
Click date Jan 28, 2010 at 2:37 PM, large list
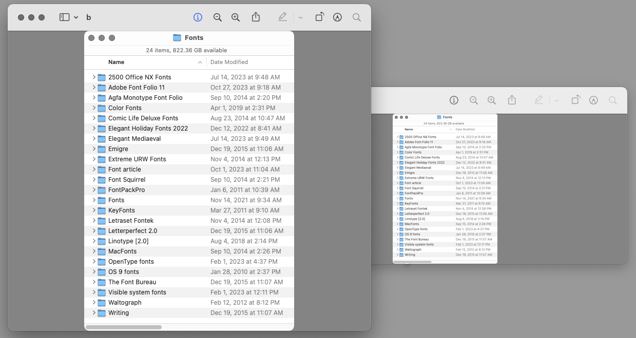coord(245,271)
